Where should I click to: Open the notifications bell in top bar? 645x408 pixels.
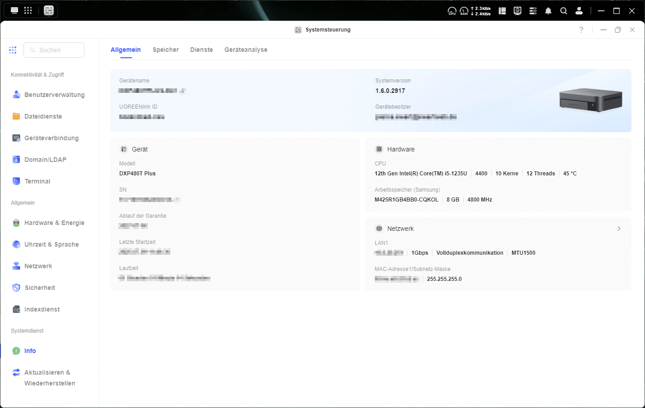pos(548,11)
